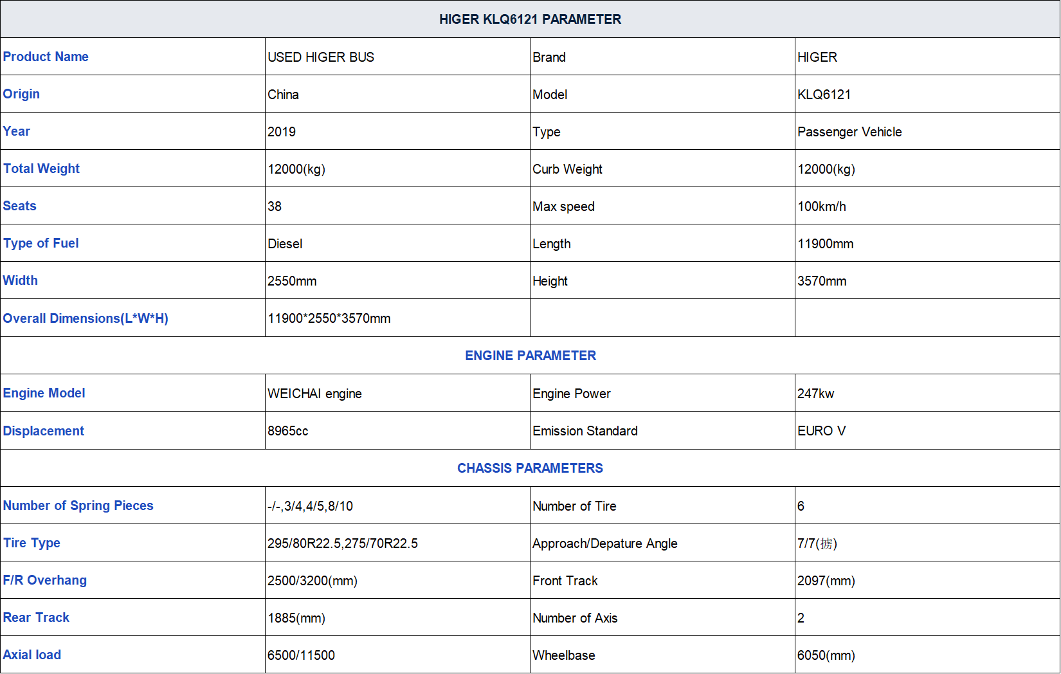
Task: Select the 295/80R22.5,275/70R22.5 tire type value
Action: pos(343,543)
